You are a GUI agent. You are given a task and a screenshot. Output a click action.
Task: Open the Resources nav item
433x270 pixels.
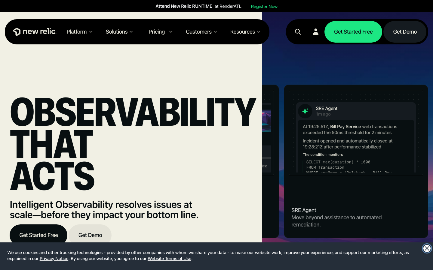pyautogui.click(x=243, y=32)
